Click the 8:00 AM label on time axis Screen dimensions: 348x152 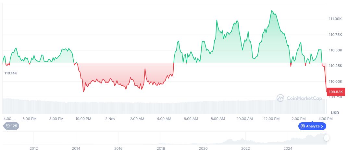218,119
